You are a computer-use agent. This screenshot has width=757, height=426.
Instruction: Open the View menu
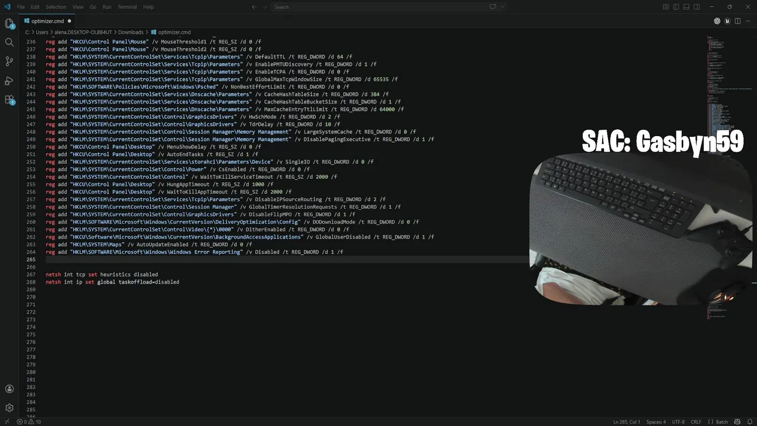78,7
